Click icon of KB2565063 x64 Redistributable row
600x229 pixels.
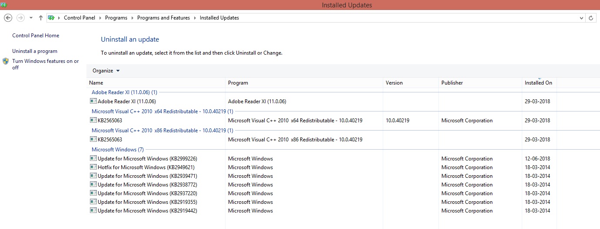tap(93, 120)
